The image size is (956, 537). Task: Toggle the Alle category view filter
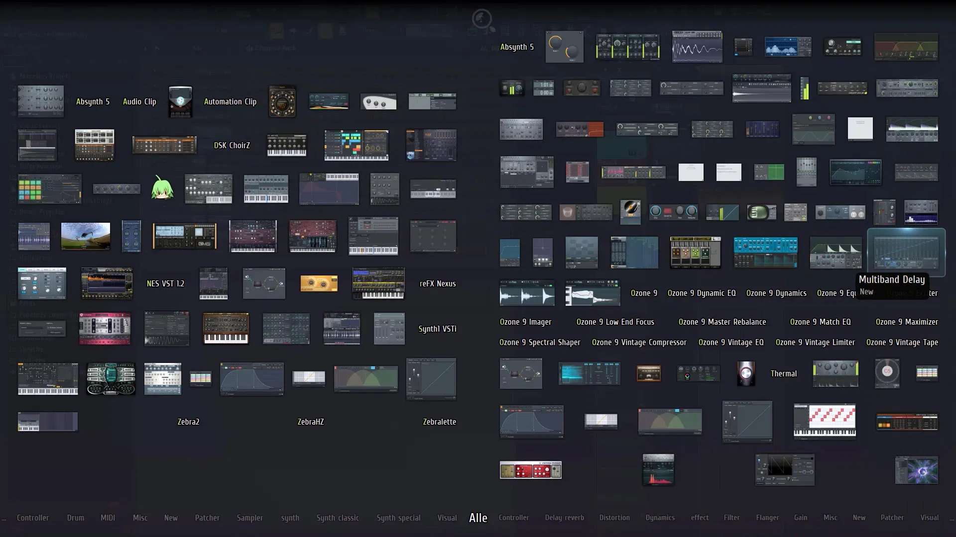[478, 517]
